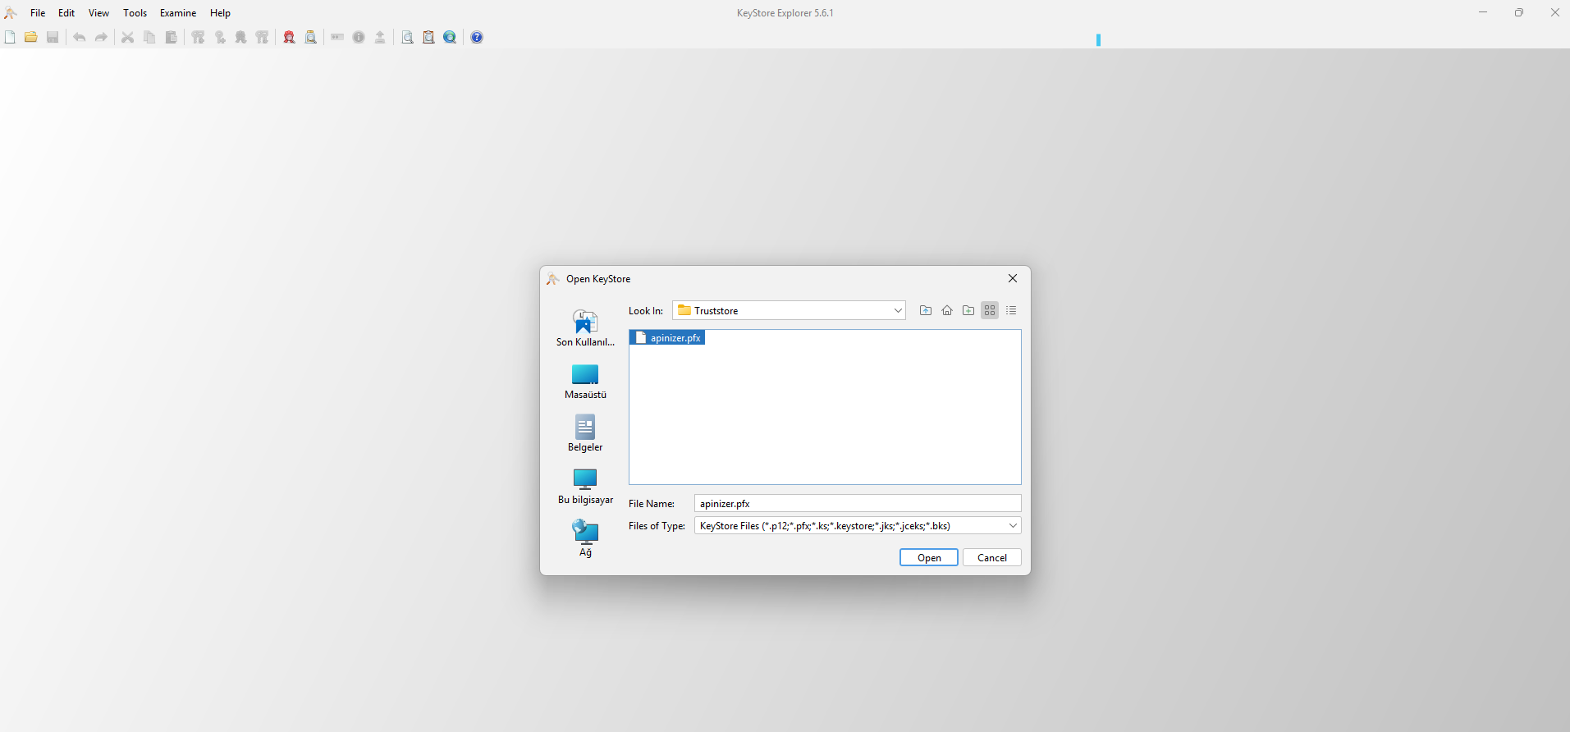Restore down the KeyStore Explorer window
This screenshot has width=1570, height=732.
[1519, 12]
